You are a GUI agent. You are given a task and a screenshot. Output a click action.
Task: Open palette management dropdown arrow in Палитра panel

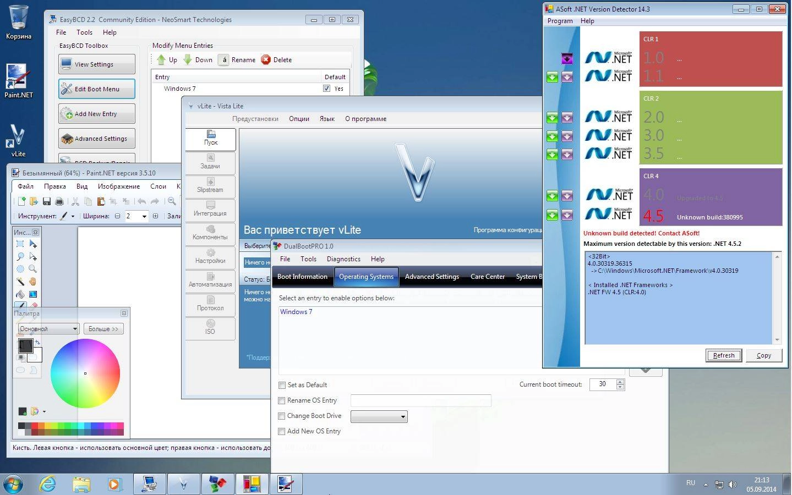click(44, 411)
